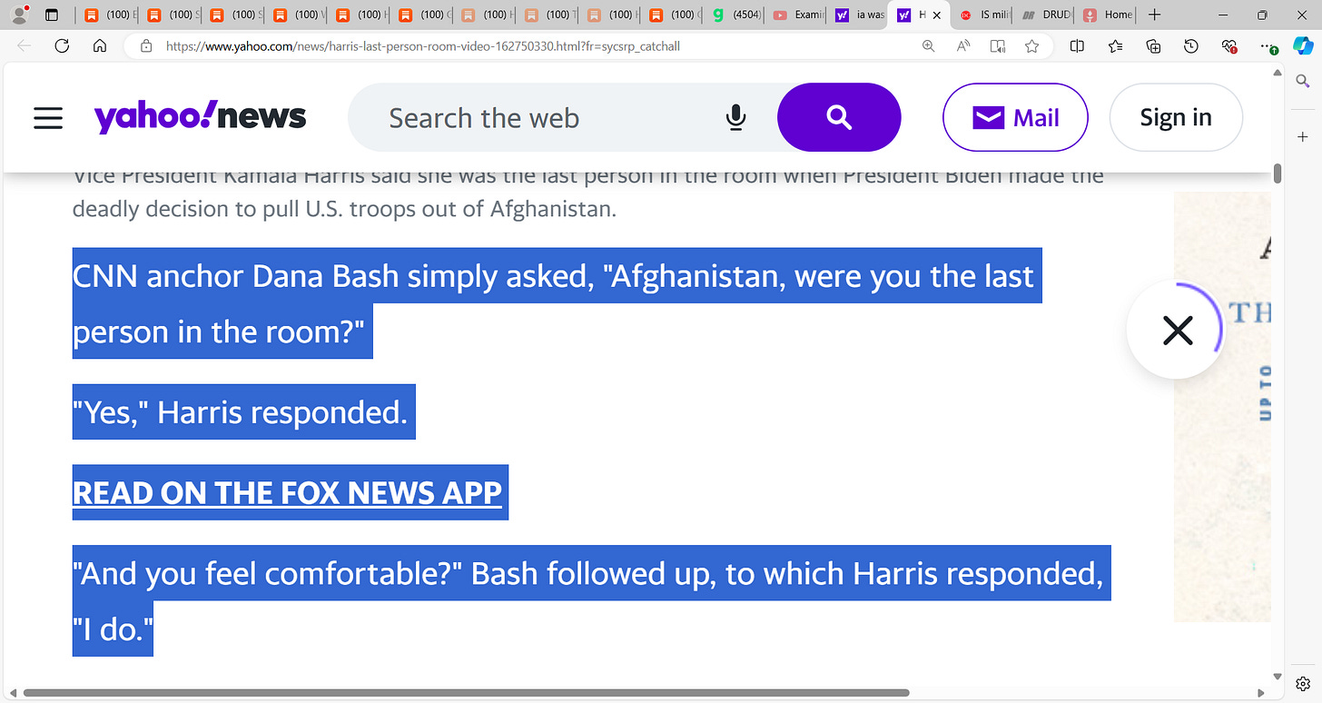View site information via the lock icon
This screenshot has height=703, width=1322.
click(145, 46)
